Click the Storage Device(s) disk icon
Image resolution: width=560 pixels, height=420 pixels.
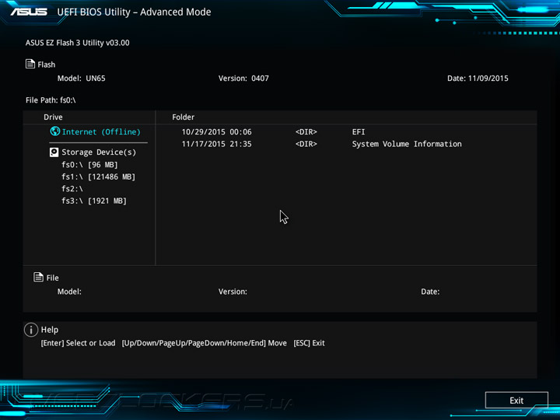pyautogui.click(x=54, y=152)
